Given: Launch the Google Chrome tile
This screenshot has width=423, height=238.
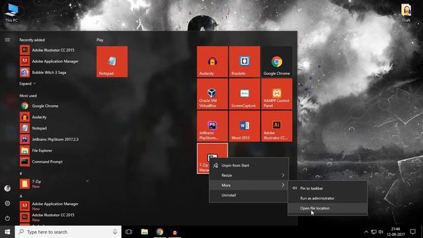Looking at the screenshot, I should coord(277,61).
